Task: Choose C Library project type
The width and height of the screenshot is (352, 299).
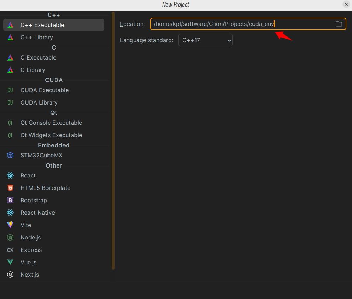Action: (54, 70)
